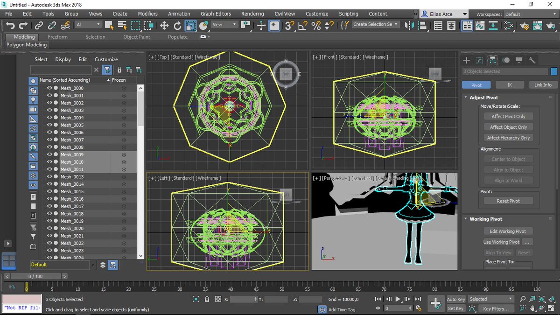Viewport: 560px width, 315px height.
Task: Activate the Select and Link tool
Action: pos(39,25)
